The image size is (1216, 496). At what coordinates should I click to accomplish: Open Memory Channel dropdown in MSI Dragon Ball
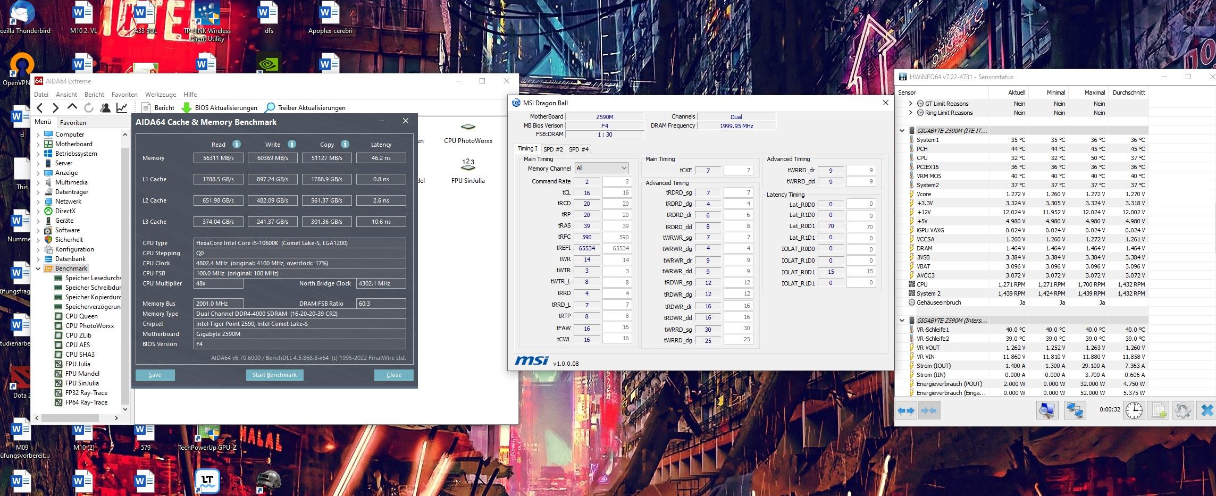(x=602, y=168)
